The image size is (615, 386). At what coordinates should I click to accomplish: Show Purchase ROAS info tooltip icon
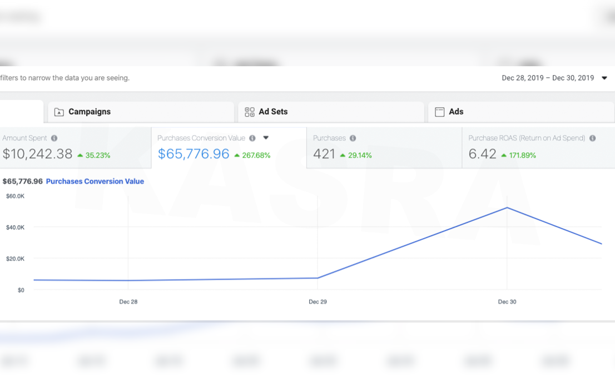593,138
